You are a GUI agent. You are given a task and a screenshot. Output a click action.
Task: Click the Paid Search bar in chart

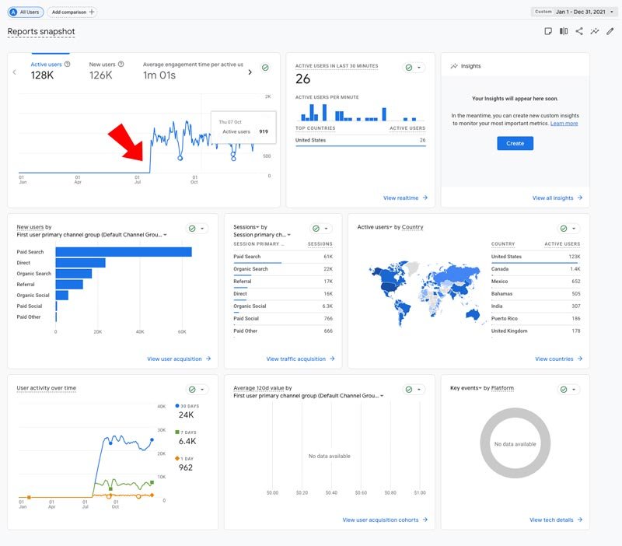(123, 252)
